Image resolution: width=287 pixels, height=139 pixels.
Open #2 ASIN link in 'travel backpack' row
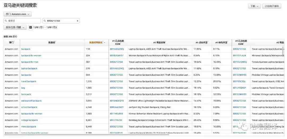tap(239, 81)
